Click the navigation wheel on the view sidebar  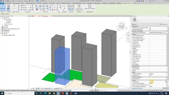pyautogui.click(x=128, y=35)
